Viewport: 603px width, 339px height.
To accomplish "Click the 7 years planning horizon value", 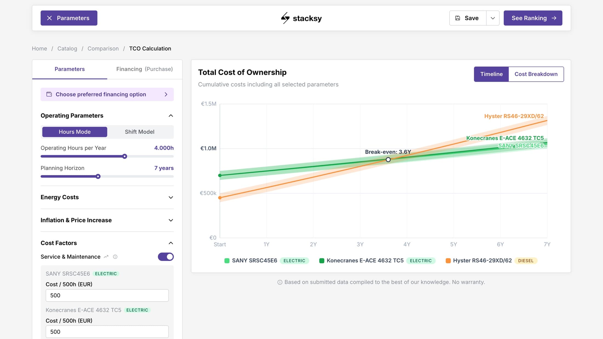I will pos(164,168).
